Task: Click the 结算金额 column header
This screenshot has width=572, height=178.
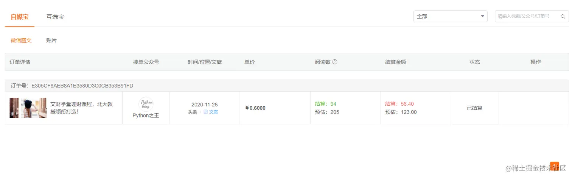Action: (x=396, y=62)
